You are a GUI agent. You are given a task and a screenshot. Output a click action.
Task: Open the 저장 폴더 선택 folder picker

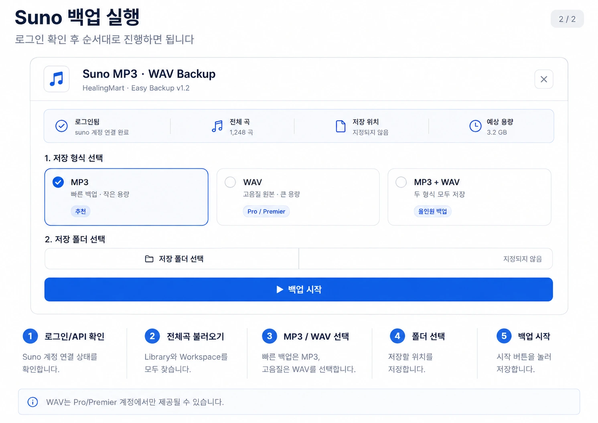[172, 259]
